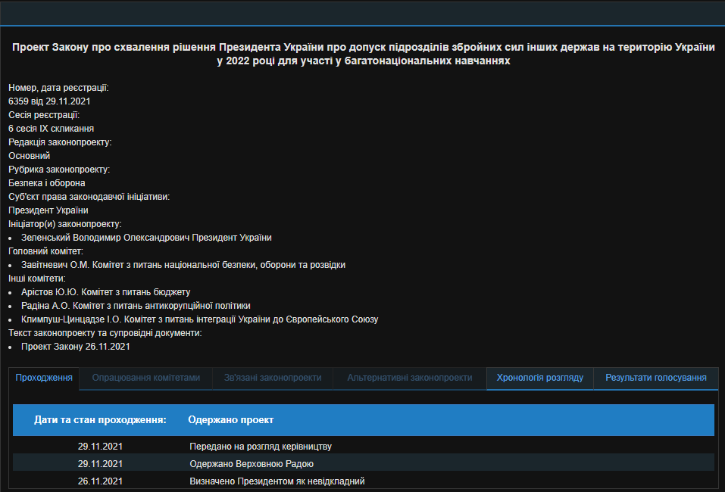Click the Безпека і оборона rubric text
The width and height of the screenshot is (725, 492).
(x=47, y=183)
